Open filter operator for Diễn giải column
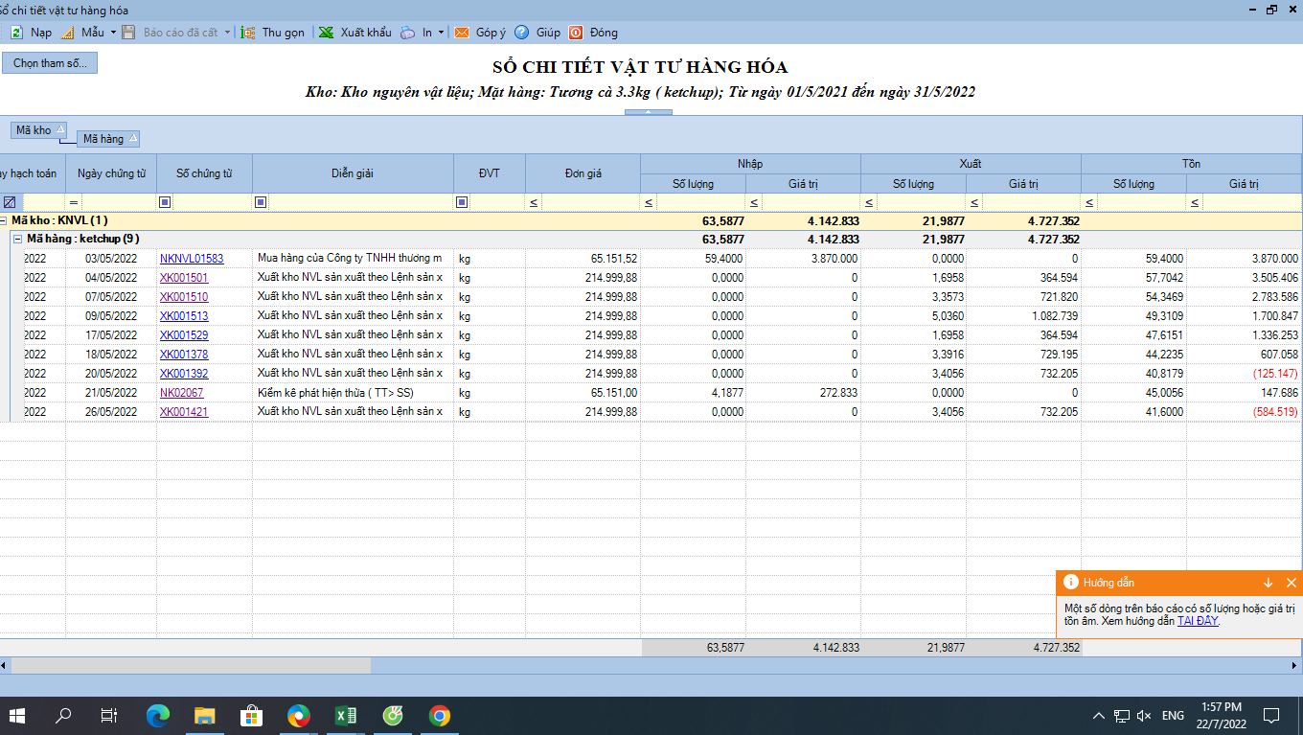Viewport: 1303px width, 735px height. [x=261, y=202]
